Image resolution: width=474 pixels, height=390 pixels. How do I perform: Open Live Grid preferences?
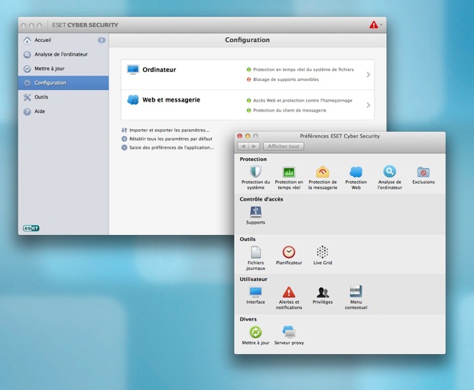(x=323, y=256)
